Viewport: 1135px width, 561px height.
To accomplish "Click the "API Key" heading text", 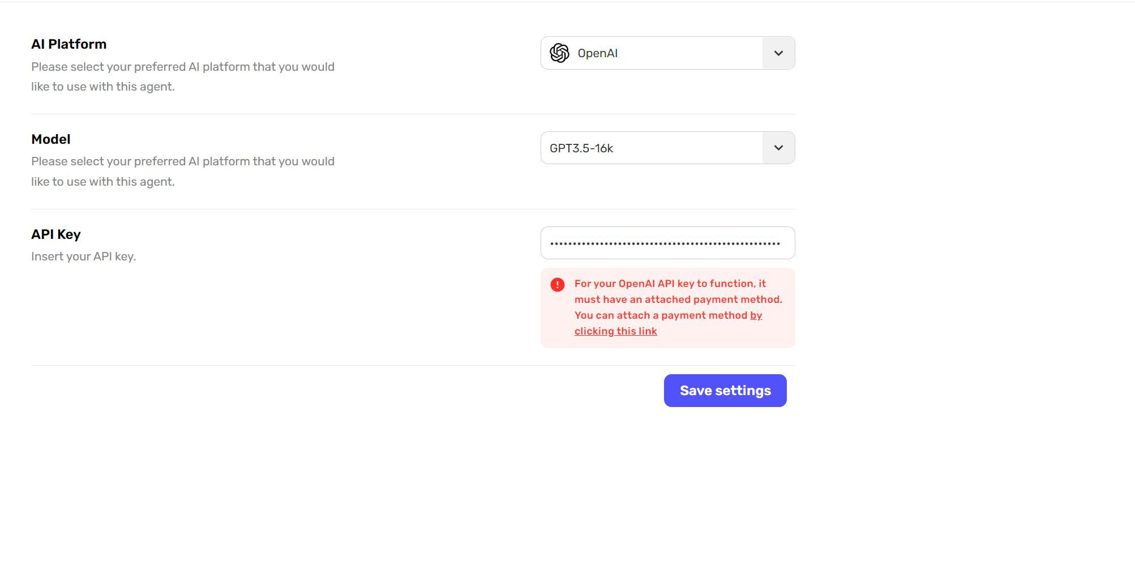I will [x=56, y=234].
